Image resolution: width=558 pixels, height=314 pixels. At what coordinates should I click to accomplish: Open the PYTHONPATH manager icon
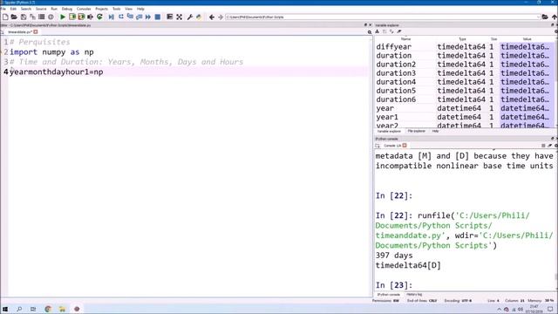click(x=199, y=17)
